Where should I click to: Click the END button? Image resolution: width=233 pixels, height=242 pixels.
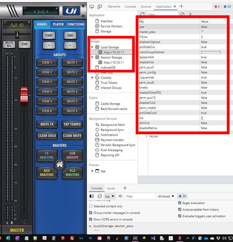(70, 36)
